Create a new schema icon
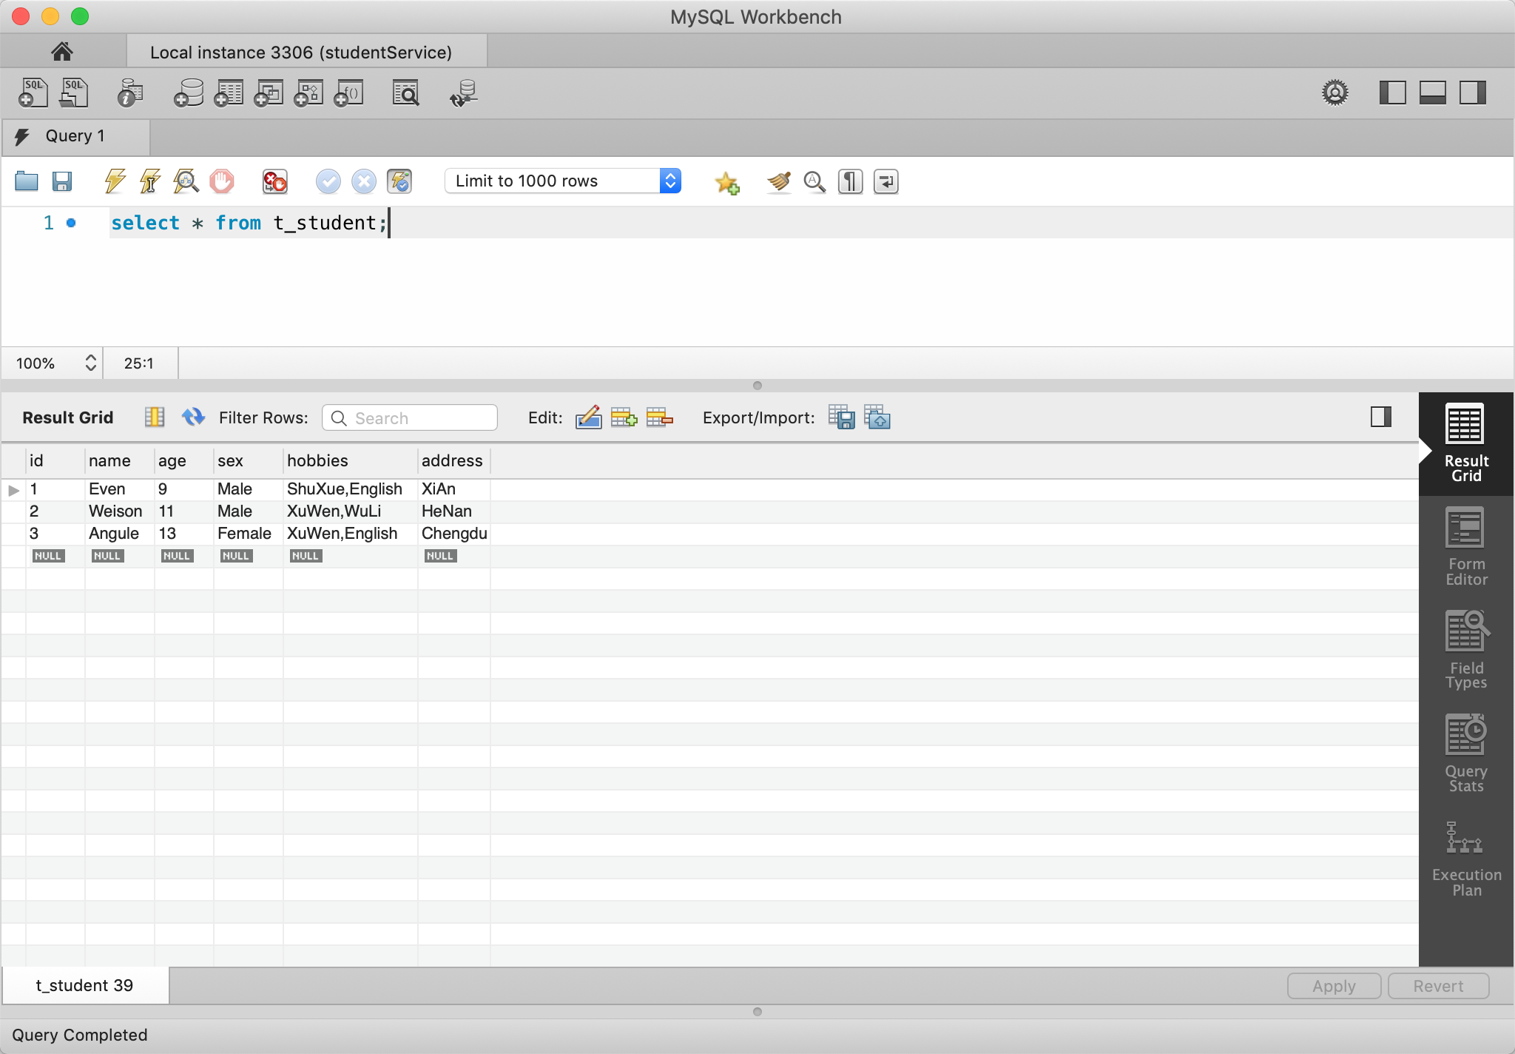The image size is (1515, 1054). coord(189,93)
